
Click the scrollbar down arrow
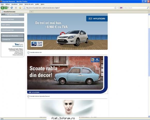coord(149,116)
